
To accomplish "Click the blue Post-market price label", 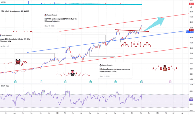I will tap(190, 32).
